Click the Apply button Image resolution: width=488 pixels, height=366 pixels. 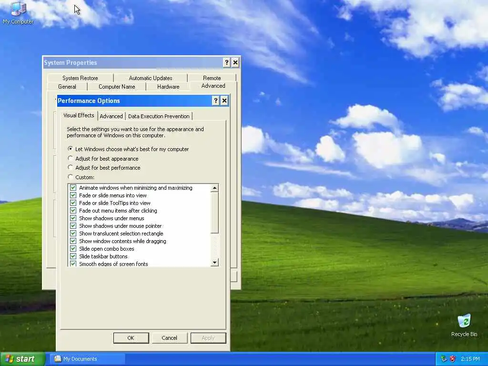click(x=208, y=338)
